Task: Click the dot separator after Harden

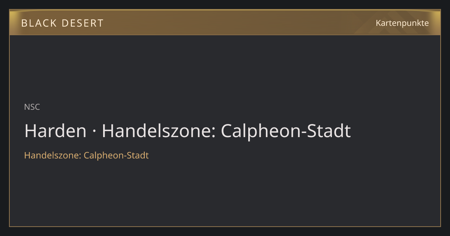Action: pyautogui.click(x=94, y=132)
